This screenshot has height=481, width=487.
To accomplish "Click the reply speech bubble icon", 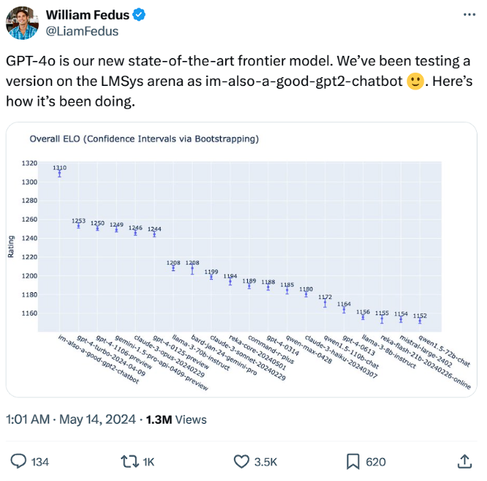I will tap(18, 461).
